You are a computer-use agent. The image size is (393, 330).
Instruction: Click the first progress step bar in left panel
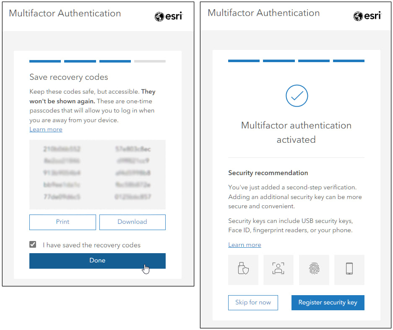tap(45, 61)
